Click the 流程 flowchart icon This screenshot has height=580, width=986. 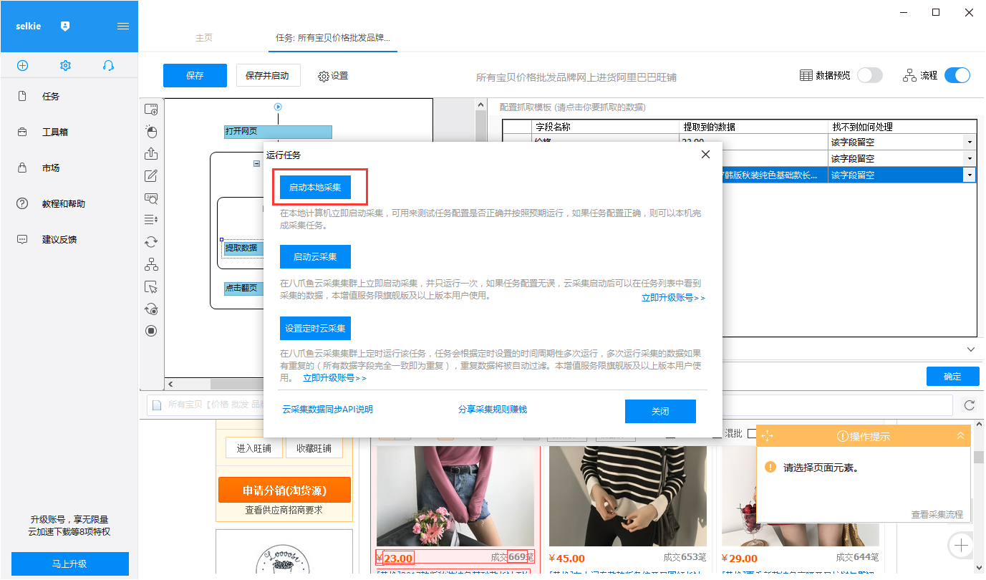tap(910, 75)
